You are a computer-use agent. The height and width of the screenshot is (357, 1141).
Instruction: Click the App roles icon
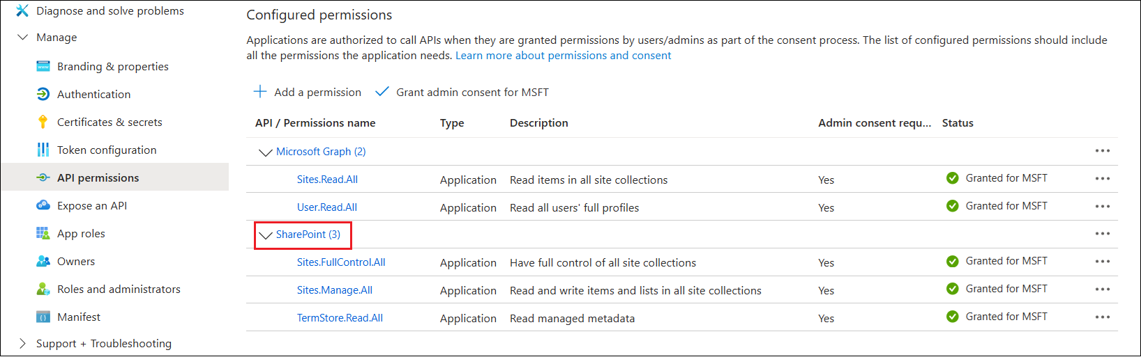click(x=43, y=234)
